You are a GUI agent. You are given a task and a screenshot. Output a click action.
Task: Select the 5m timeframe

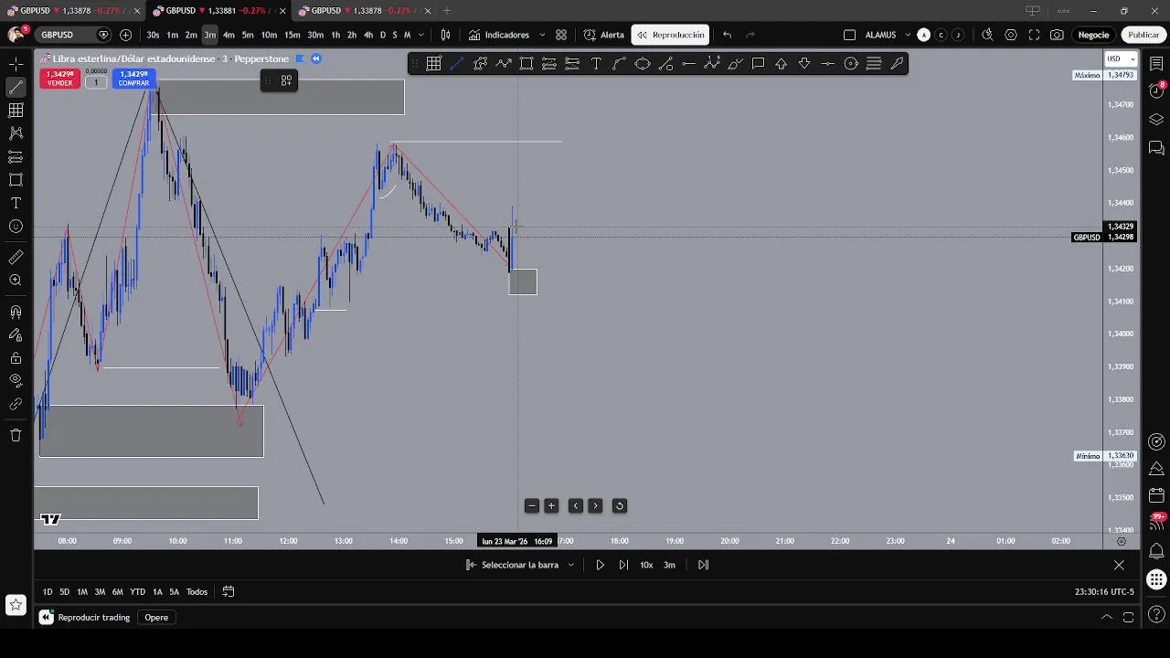point(248,35)
